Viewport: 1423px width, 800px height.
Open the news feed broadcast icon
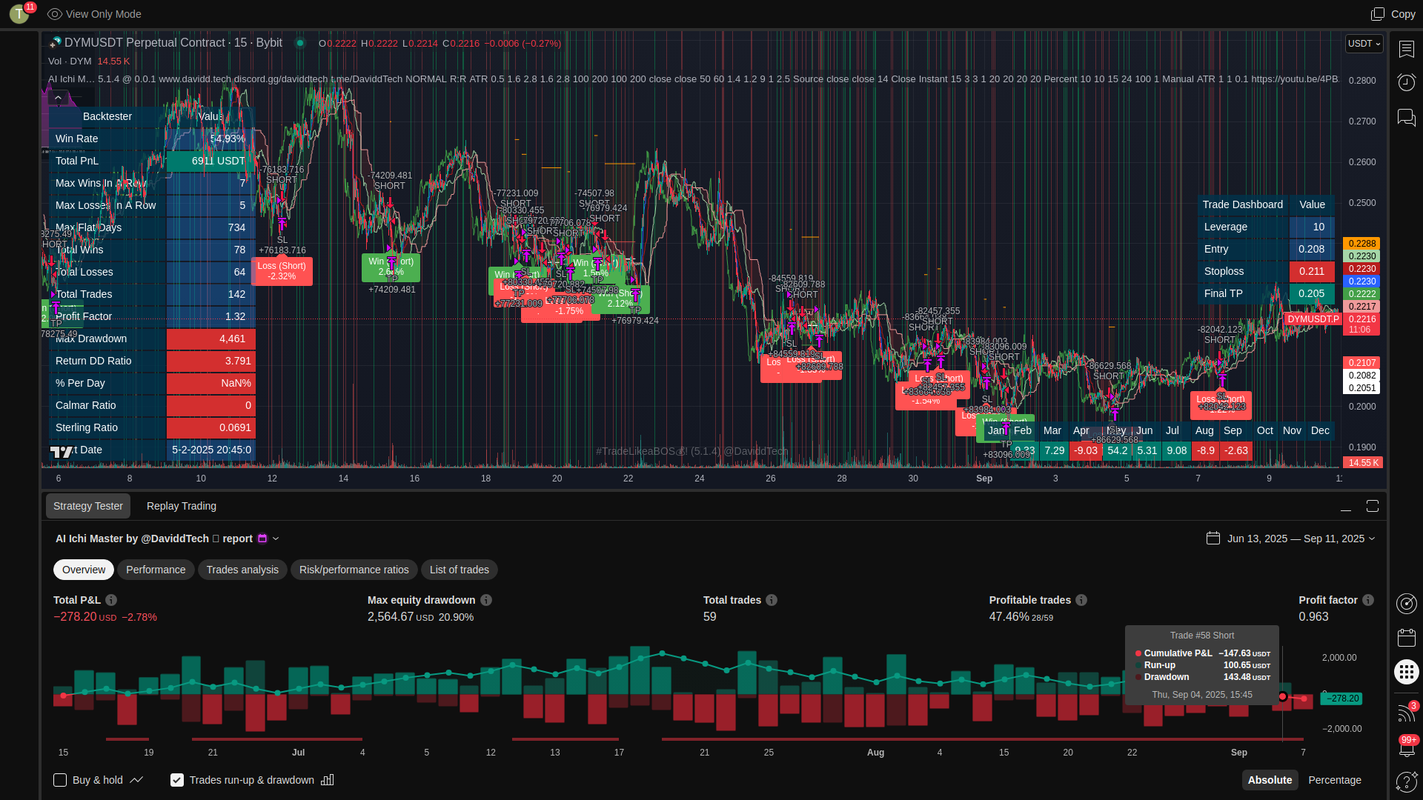[1405, 713]
